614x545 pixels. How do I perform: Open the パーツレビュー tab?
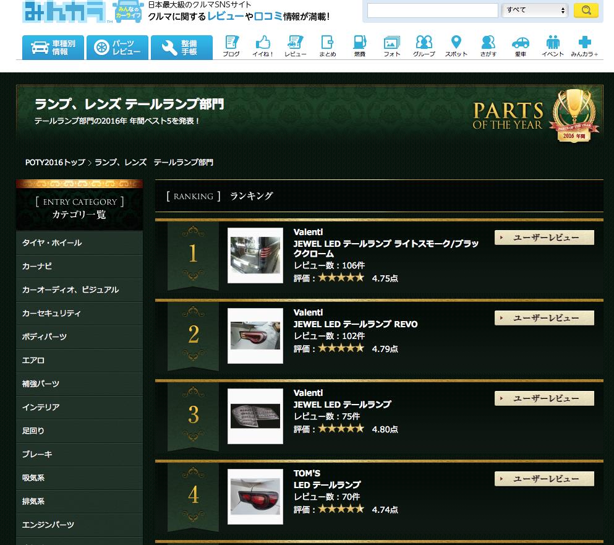[117, 48]
